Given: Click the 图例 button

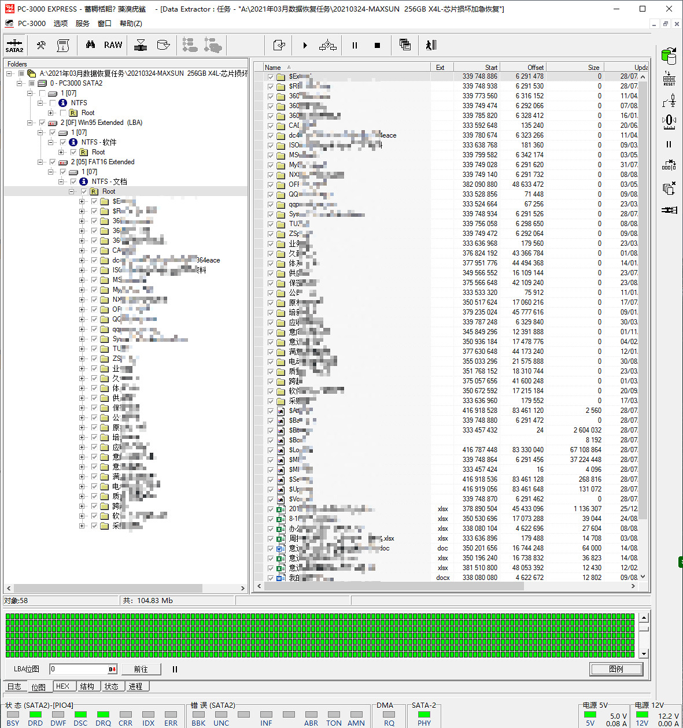Looking at the screenshot, I should click(616, 669).
